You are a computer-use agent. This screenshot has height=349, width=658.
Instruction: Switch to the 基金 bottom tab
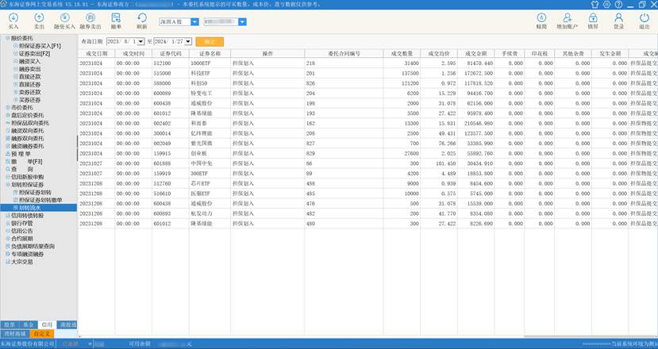[28, 324]
